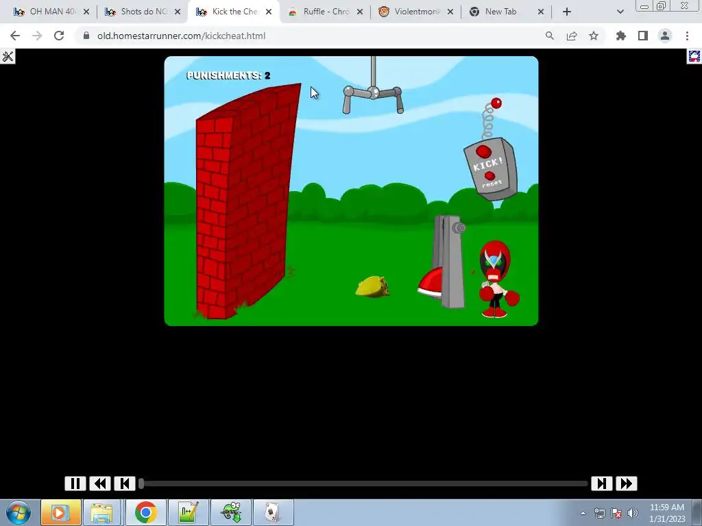
Task: Go back with browser back arrow
Action: 15,36
